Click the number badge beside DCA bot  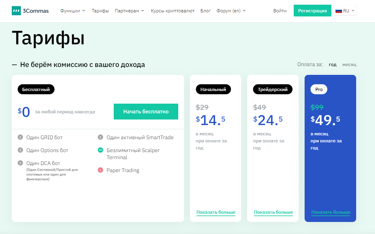[20, 163]
